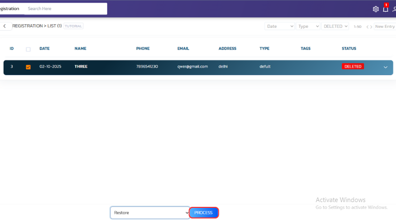The width and height of the screenshot is (396, 222).
Task: Open the Restore bulk action dropdown
Action: tap(150, 212)
